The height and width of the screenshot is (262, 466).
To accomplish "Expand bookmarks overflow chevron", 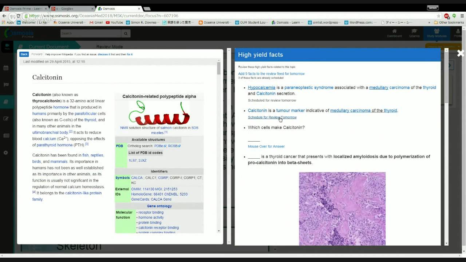I will [x=429, y=23].
